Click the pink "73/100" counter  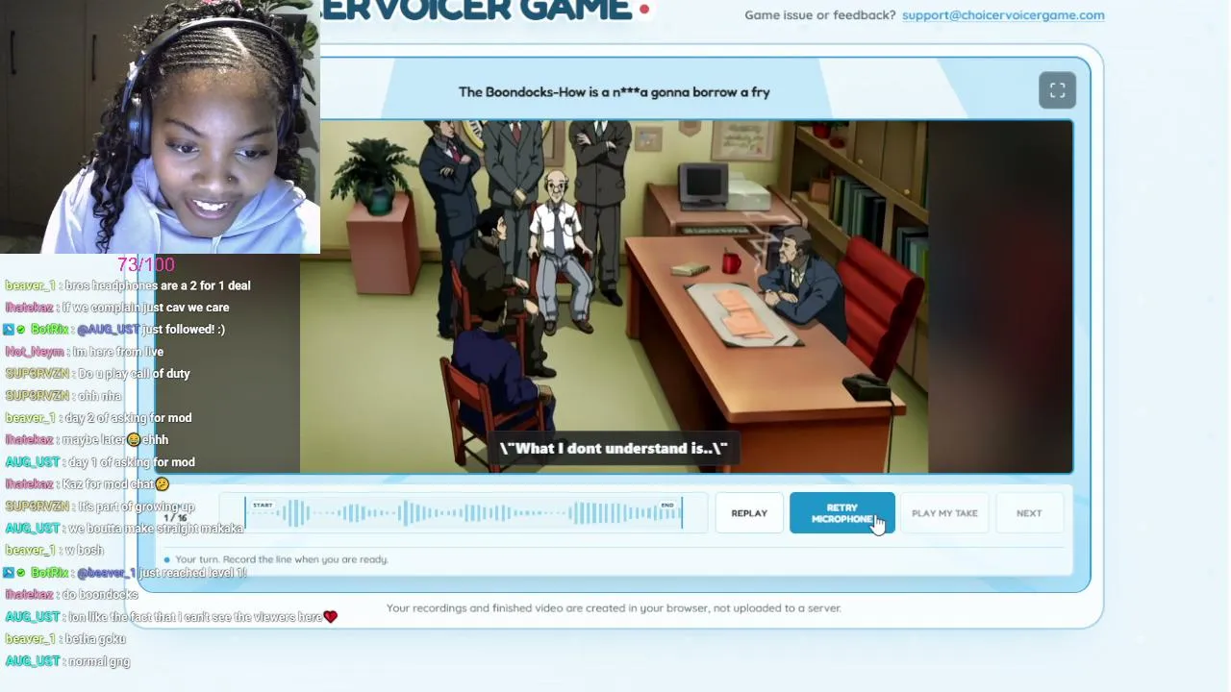[x=146, y=264]
